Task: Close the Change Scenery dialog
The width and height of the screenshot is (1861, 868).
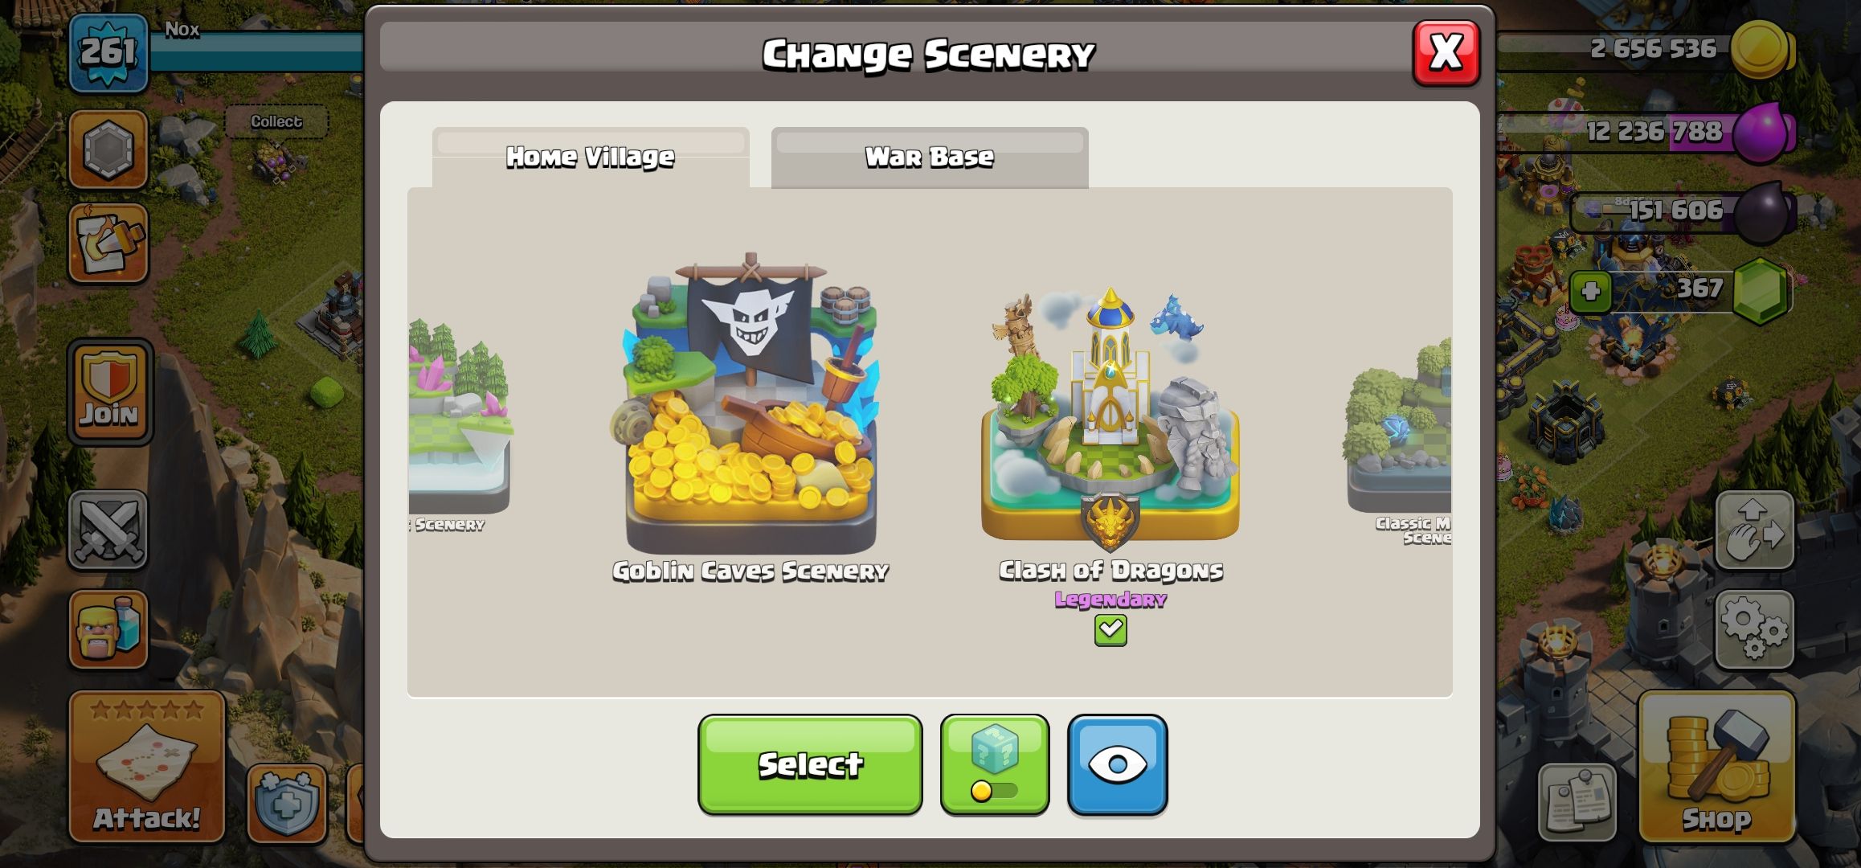Action: [x=1446, y=53]
